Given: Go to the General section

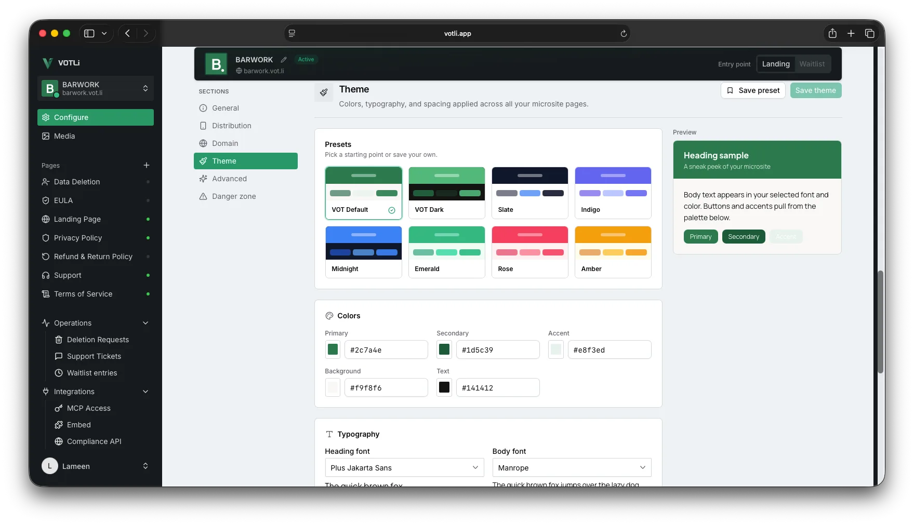Looking at the screenshot, I should (x=246, y=108).
